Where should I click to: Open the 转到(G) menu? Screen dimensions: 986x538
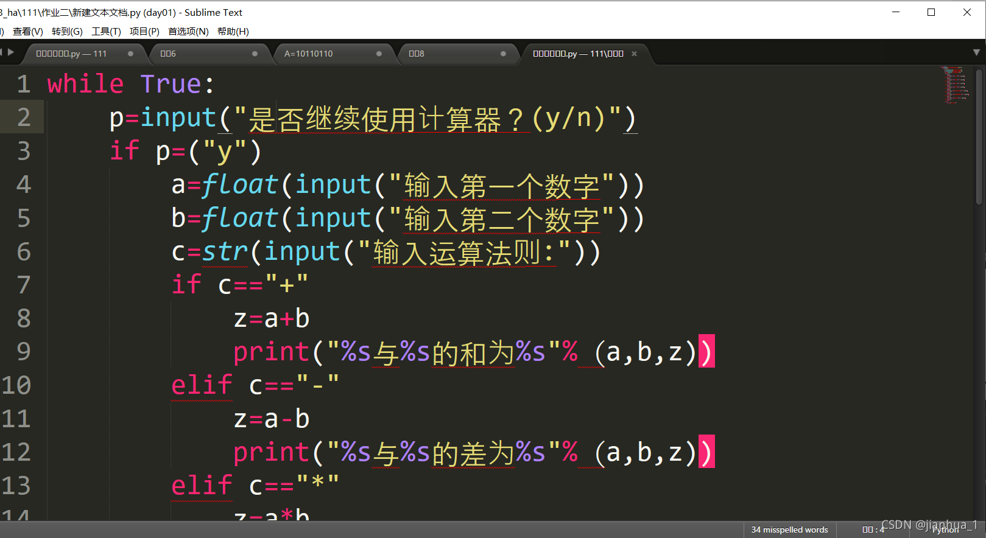67,31
